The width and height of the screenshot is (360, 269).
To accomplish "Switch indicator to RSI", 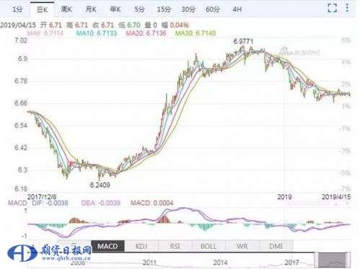I will [x=175, y=246].
